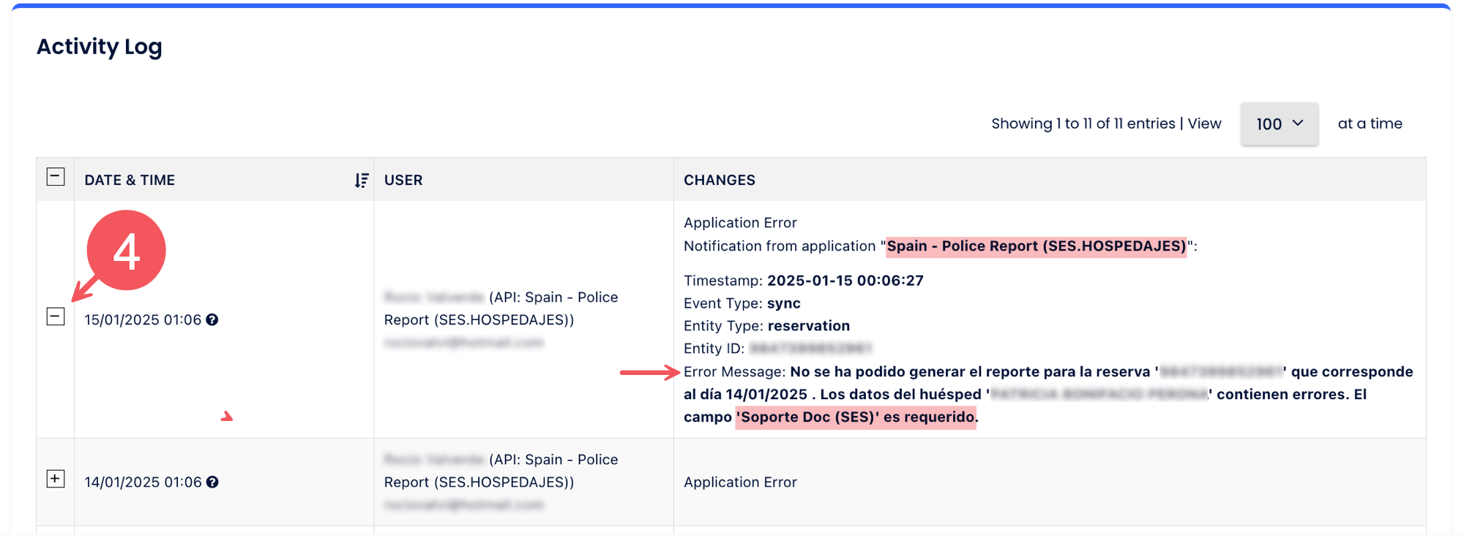1464x535 pixels.
Task: Click the USER column header
Action: click(403, 180)
